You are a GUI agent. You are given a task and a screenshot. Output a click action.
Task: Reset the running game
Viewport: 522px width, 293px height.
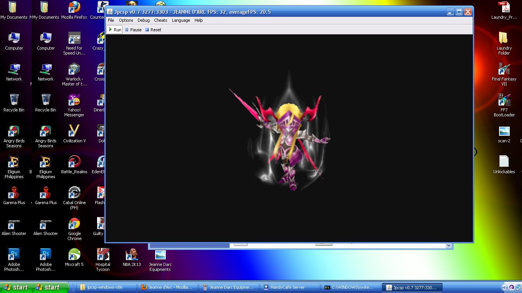click(x=153, y=30)
